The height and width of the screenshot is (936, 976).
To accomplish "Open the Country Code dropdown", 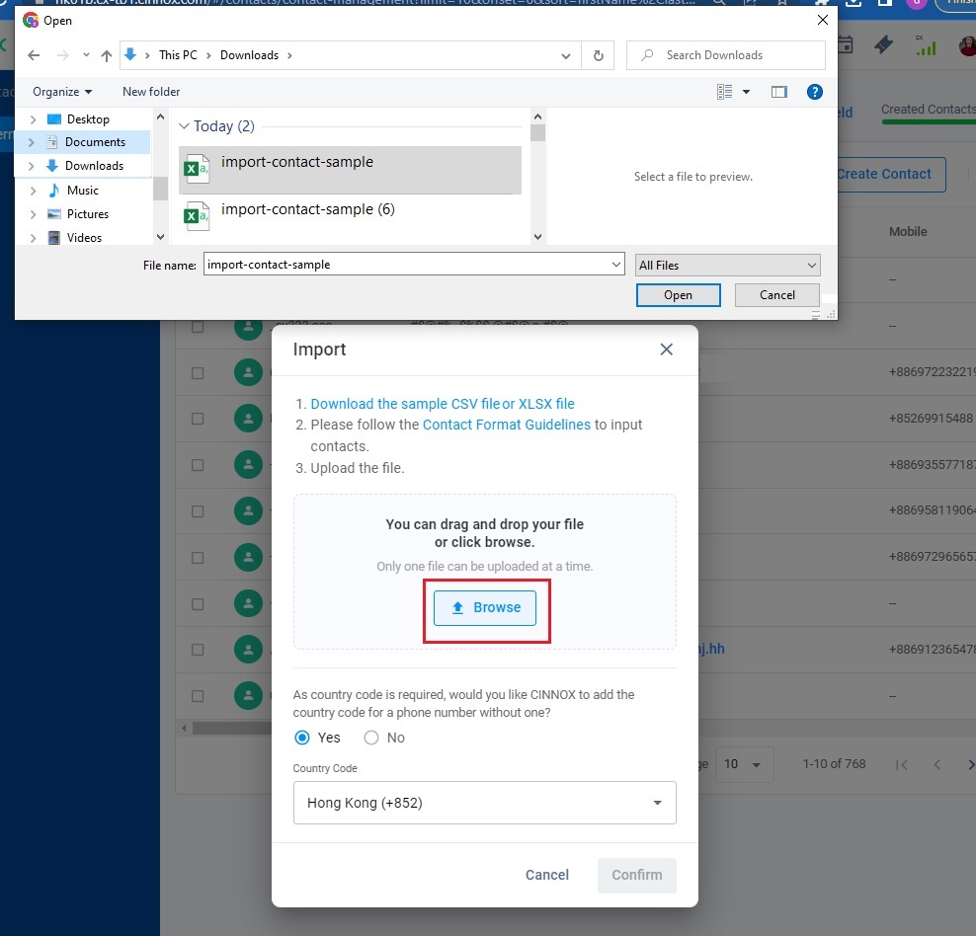I will (x=484, y=803).
